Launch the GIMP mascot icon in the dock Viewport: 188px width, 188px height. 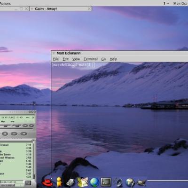pos(141,182)
